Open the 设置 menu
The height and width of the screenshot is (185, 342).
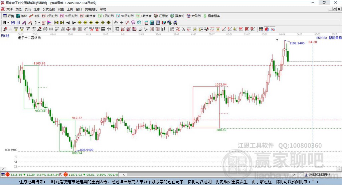[x=61, y=9]
